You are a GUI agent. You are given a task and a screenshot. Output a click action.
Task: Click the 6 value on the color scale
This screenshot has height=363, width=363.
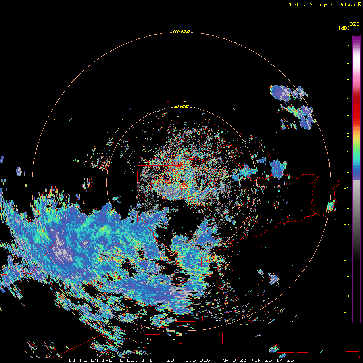coord(348,63)
